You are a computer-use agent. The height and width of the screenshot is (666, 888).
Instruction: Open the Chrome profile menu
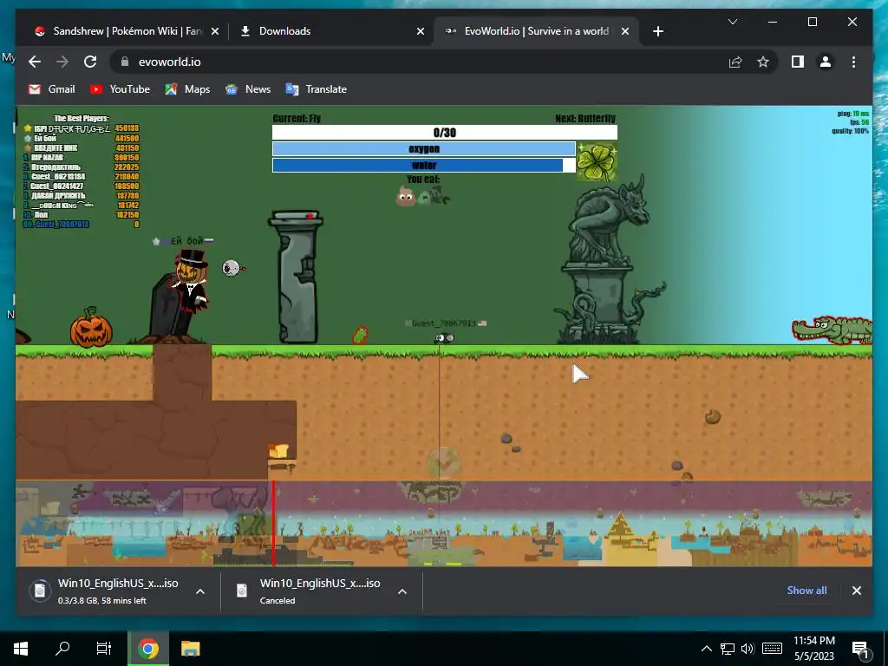tap(826, 62)
